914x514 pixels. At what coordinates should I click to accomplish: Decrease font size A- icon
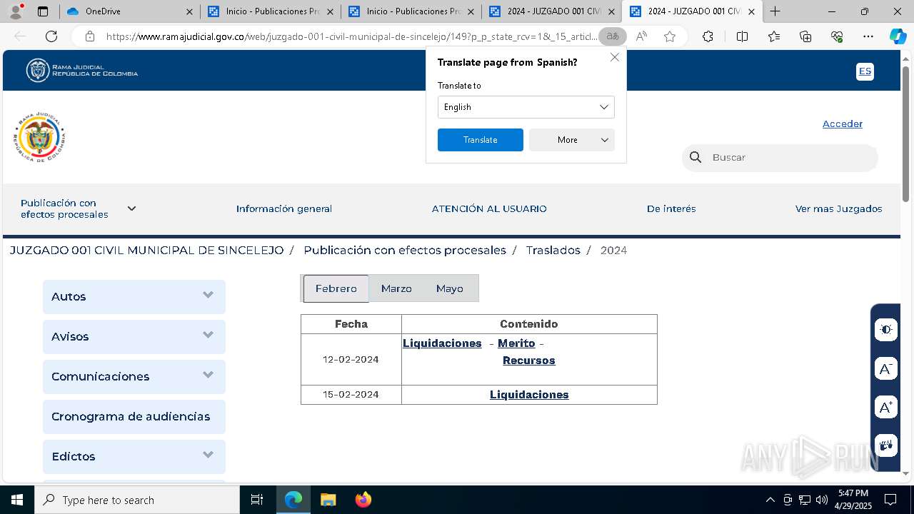pos(886,368)
